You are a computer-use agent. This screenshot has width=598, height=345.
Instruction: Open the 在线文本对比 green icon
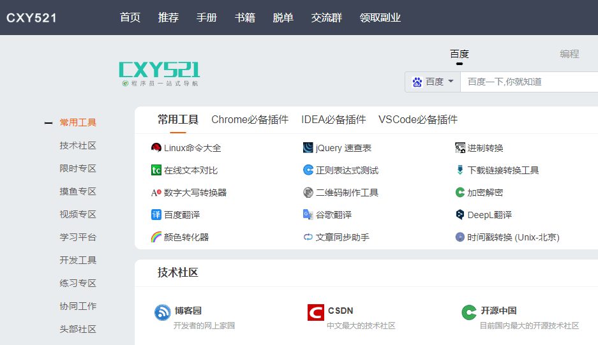point(156,170)
